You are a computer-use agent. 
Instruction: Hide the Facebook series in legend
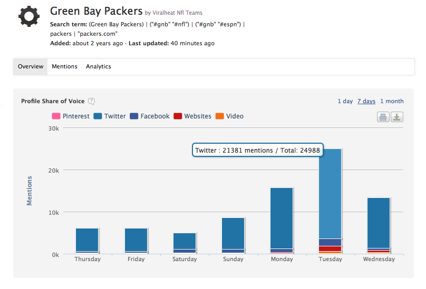150,116
